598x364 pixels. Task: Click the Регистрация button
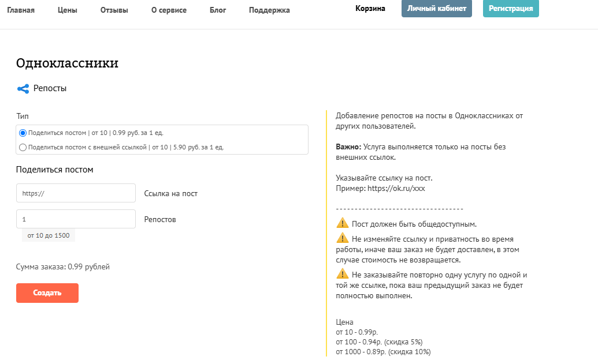point(511,9)
